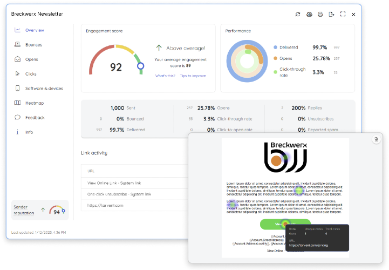Click the Link activity heading

(x=94, y=153)
